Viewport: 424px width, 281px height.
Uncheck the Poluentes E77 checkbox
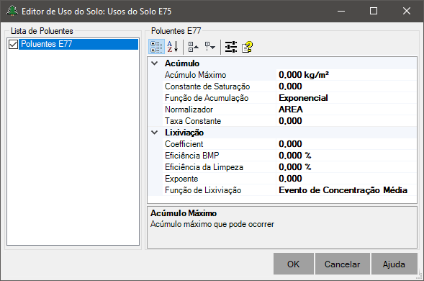tap(13, 44)
